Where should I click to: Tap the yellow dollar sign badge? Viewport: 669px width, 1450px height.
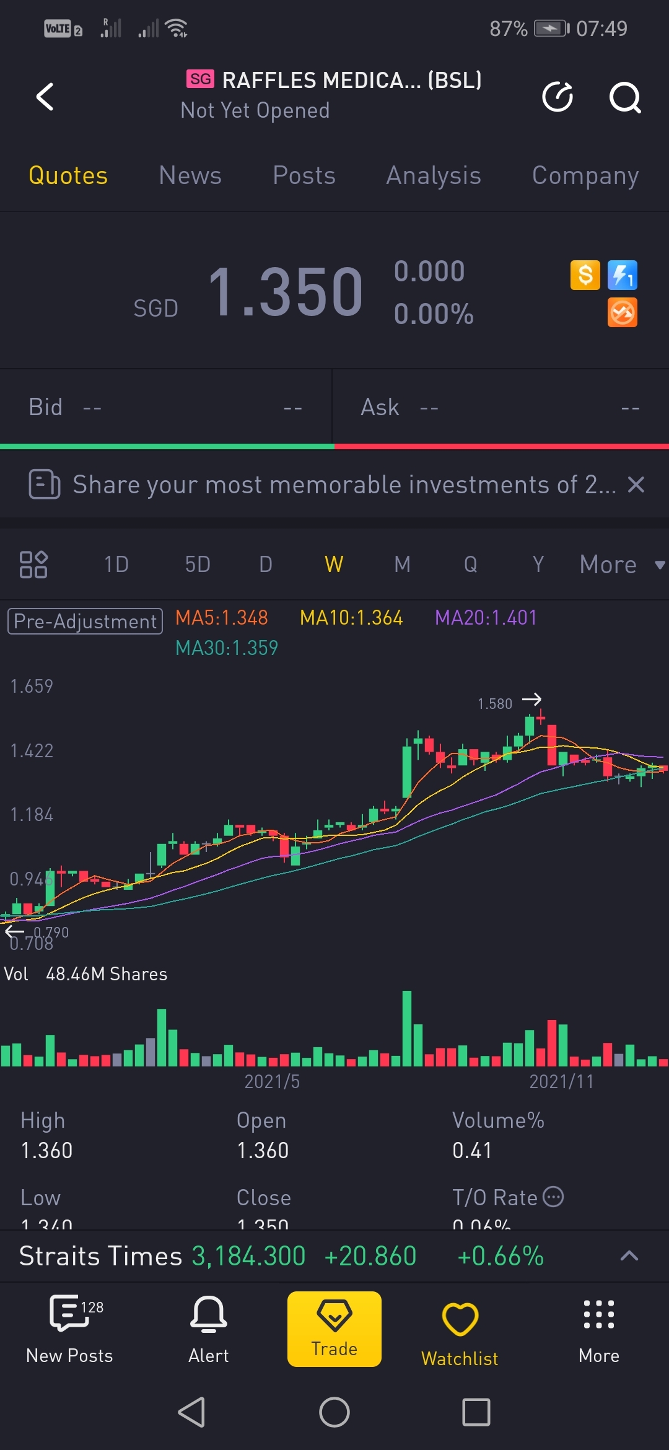click(x=585, y=275)
